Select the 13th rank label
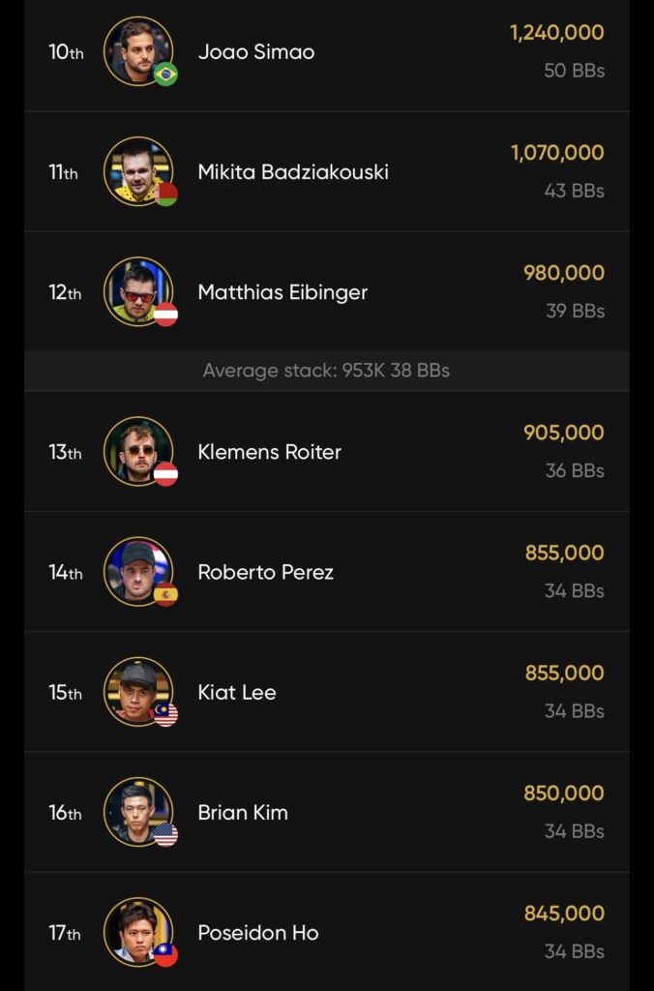Viewport: 654px width, 991px height. click(65, 452)
